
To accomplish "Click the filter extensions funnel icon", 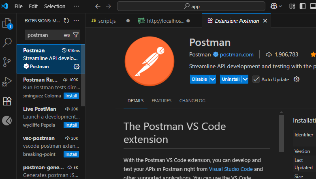I will 76,35.
